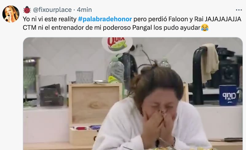
Task: Click the towel hanging on the black appliance
Action: 210,62
